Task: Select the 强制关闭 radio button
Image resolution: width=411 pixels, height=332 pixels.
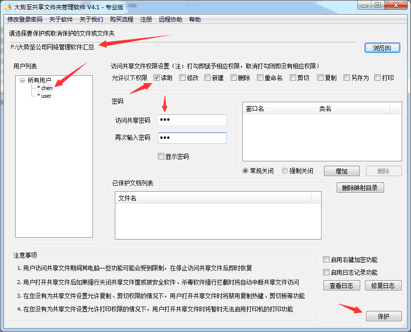Action: (285, 171)
